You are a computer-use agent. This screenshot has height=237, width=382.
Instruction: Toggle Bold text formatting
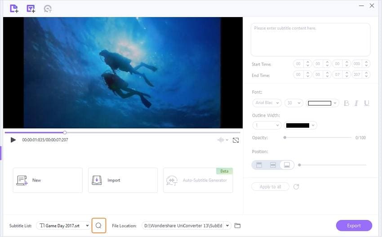click(x=346, y=103)
